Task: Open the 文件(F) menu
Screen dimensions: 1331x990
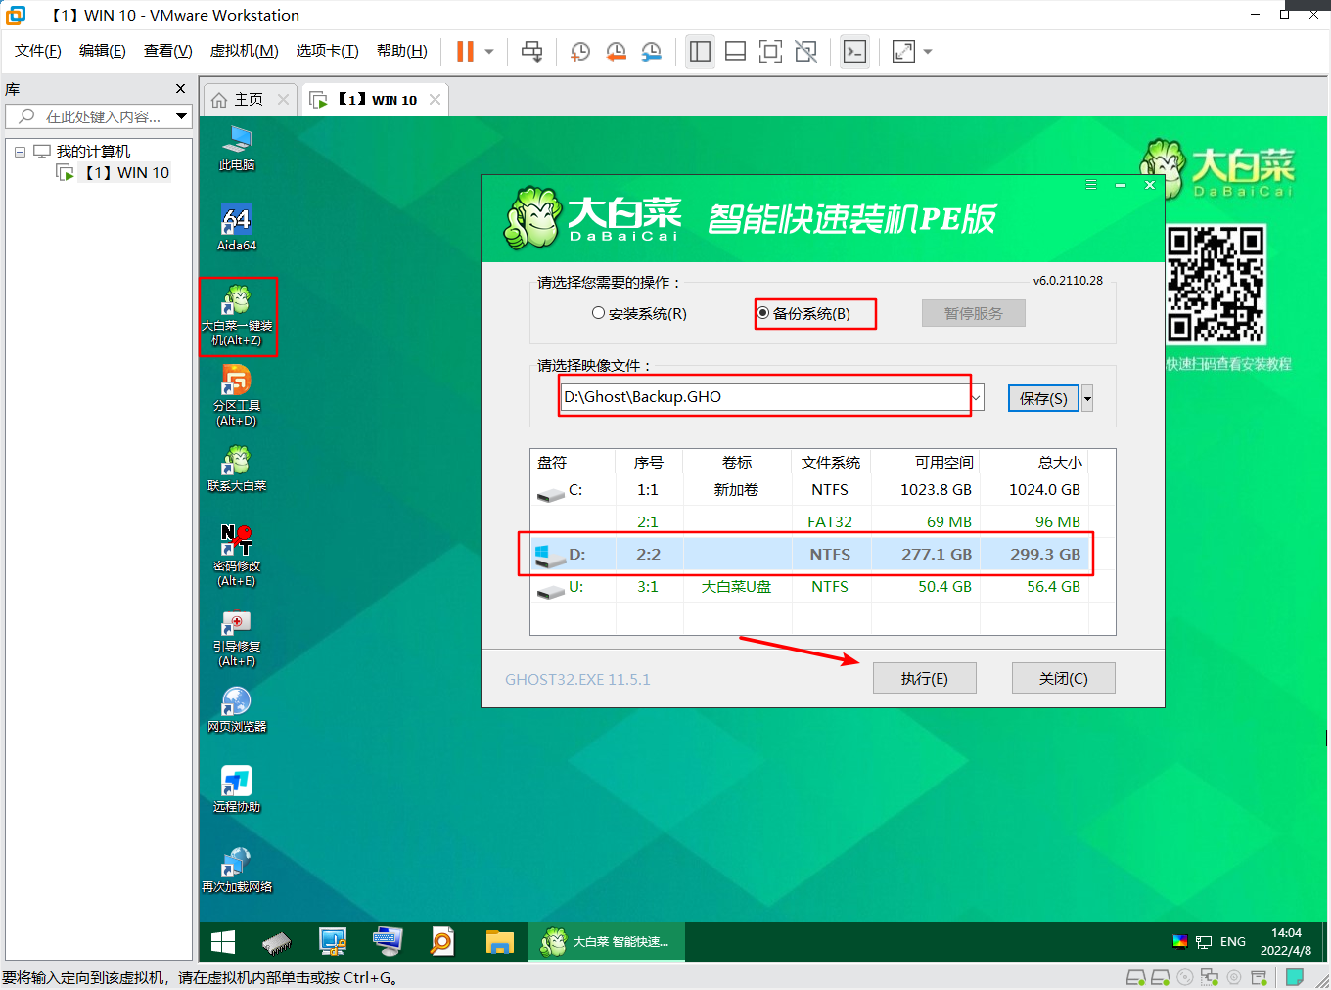Action: [x=38, y=51]
